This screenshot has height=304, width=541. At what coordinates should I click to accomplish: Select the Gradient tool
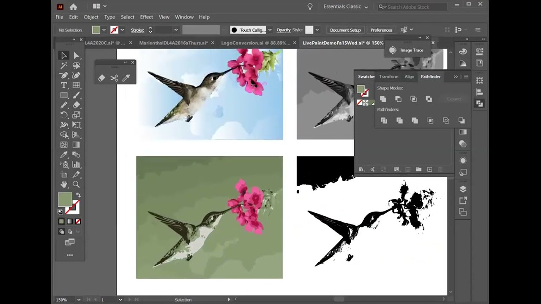(x=77, y=145)
